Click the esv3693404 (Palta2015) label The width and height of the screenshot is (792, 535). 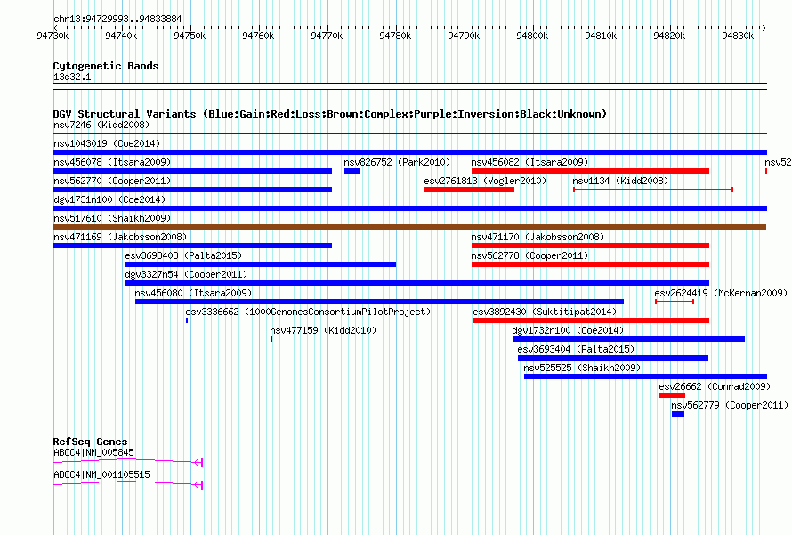pos(576,349)
